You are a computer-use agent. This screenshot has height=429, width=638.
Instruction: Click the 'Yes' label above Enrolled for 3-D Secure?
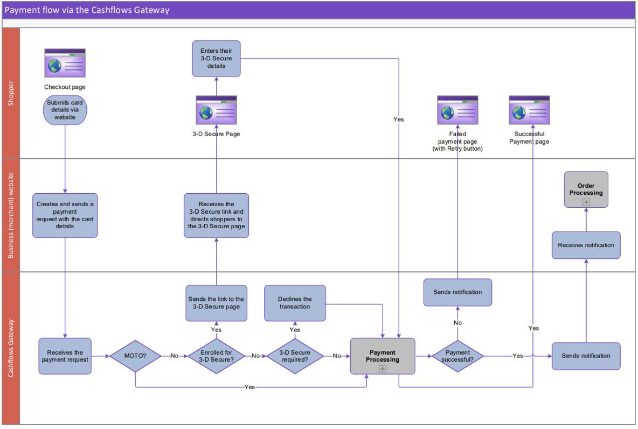coord(216,330)
